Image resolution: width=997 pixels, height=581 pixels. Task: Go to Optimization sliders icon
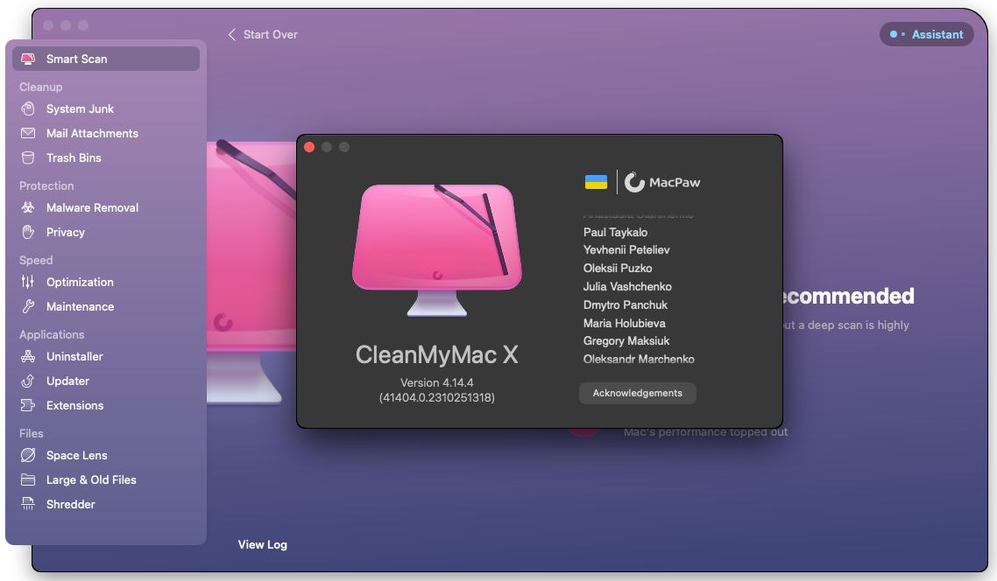28,283
